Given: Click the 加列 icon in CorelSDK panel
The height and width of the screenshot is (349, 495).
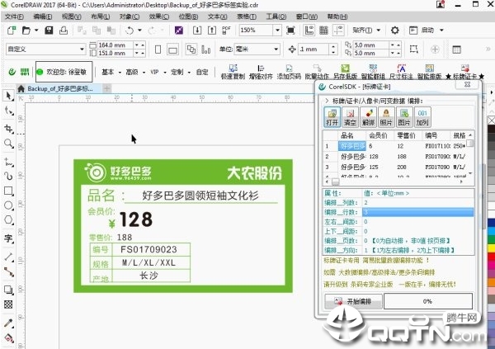Looking at the screenshot, I should tap(422, 117).
